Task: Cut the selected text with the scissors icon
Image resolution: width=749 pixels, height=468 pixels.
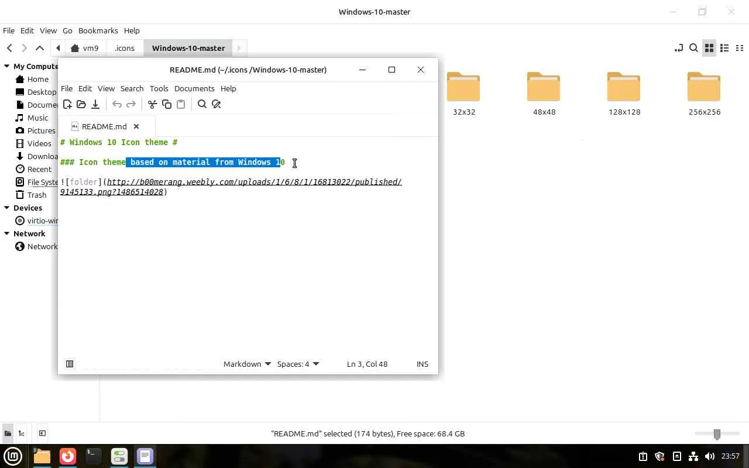Action: pos(152,104)
